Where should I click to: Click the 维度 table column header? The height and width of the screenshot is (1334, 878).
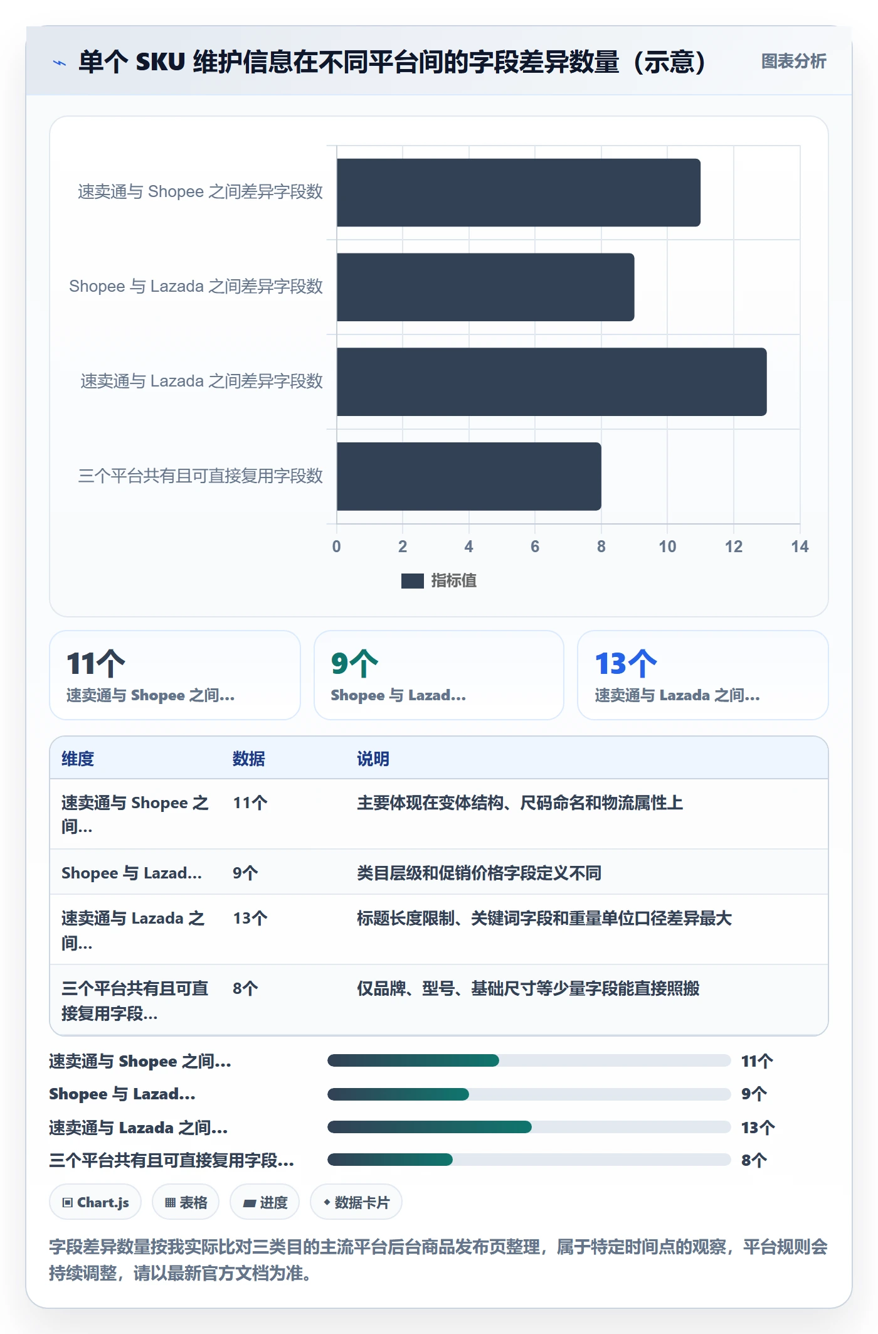coord(78,759)
